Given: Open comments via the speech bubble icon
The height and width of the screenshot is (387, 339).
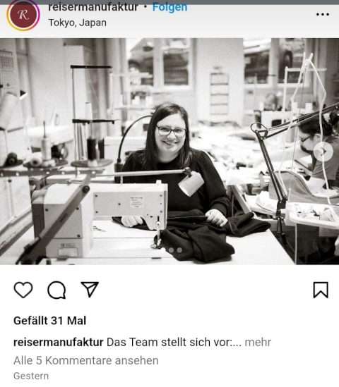Looking at the screenshot, I should tap(56, 290).
